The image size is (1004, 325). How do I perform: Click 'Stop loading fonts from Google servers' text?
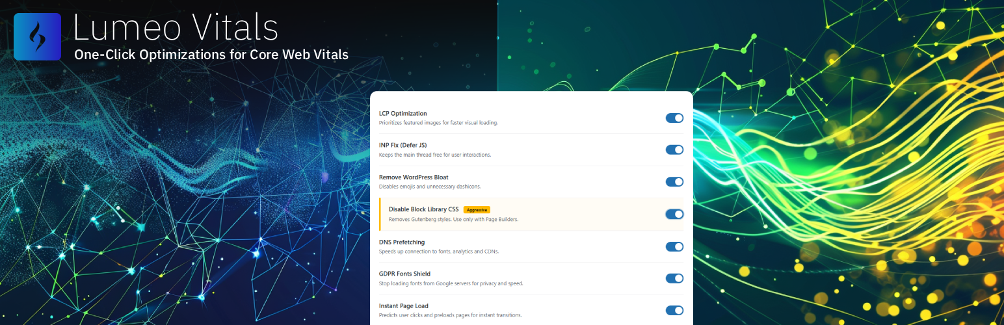click(451, 283)
